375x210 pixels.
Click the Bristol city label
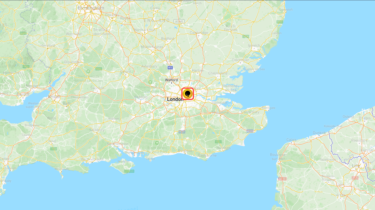click(54, 97)
